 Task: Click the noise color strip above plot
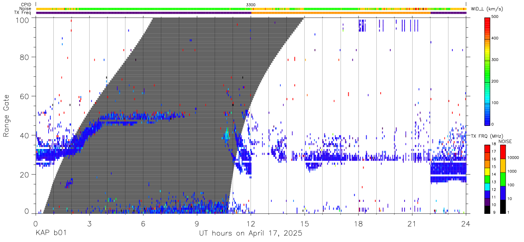251,9
